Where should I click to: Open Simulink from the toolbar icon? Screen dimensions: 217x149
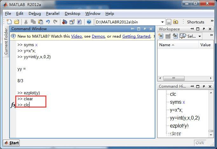[x=64, y=22]
